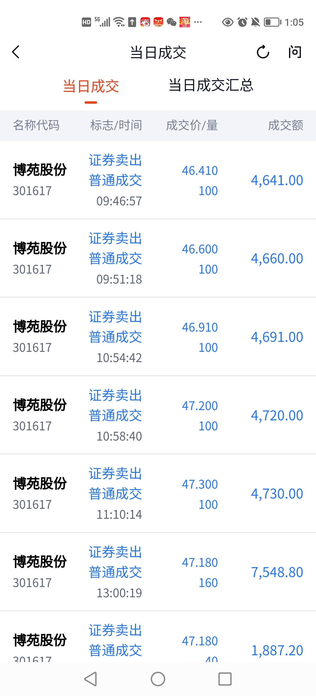Tap the battery status icon
Viewport: 316px width, 696px height.
[273, 22]
